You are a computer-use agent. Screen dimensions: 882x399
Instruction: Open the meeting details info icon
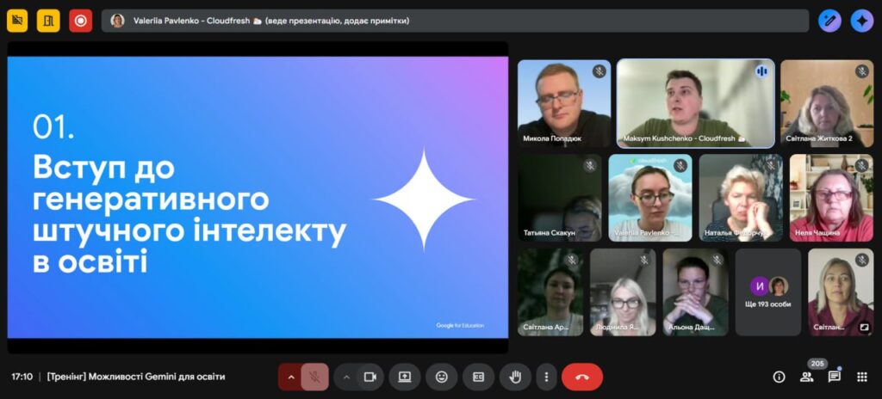pos(779,377)
